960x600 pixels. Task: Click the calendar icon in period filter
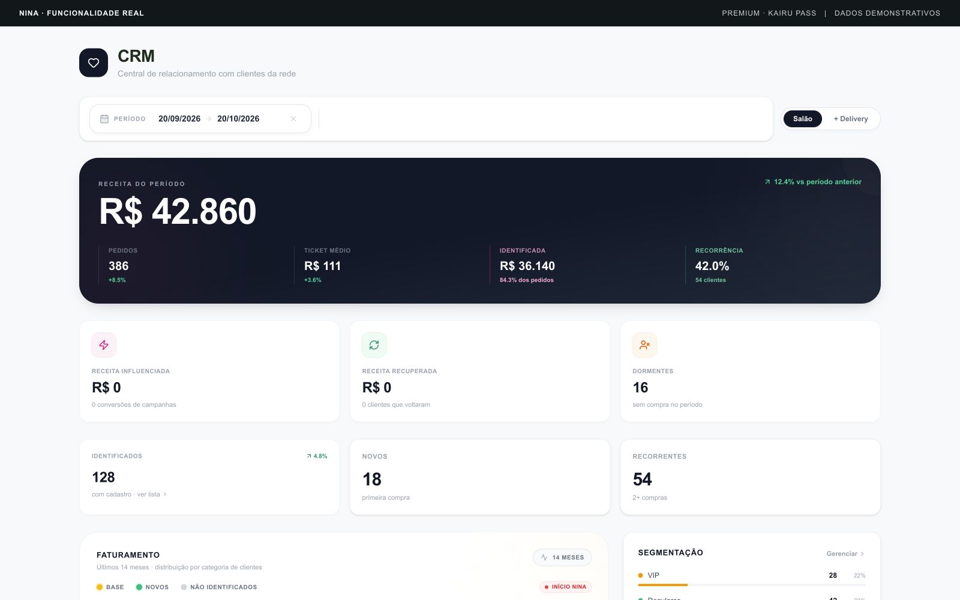[x=104, y=119]
